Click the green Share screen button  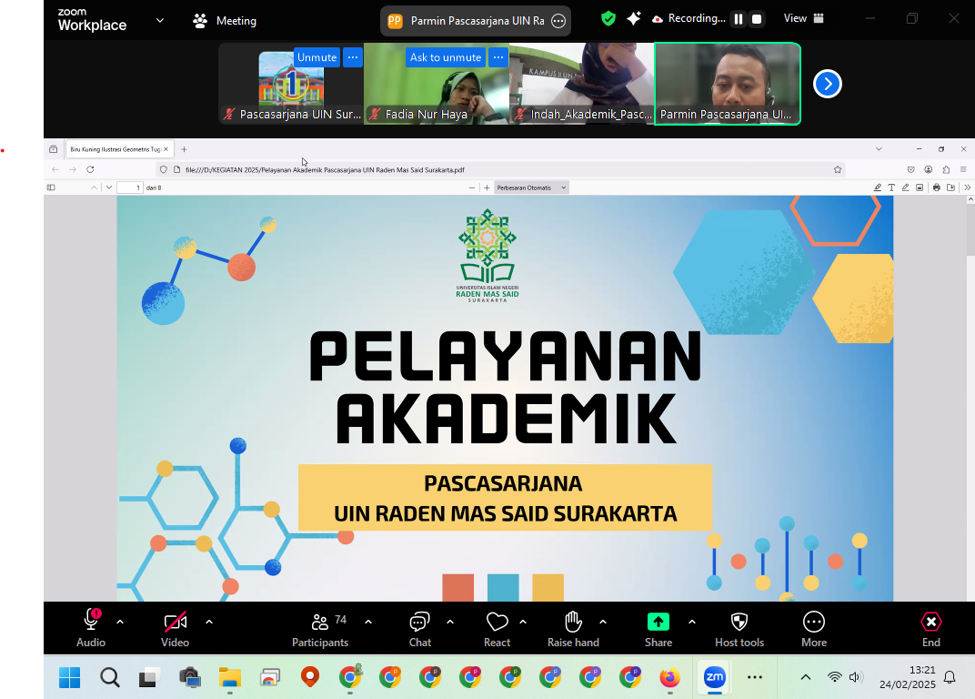coord(658,627)
